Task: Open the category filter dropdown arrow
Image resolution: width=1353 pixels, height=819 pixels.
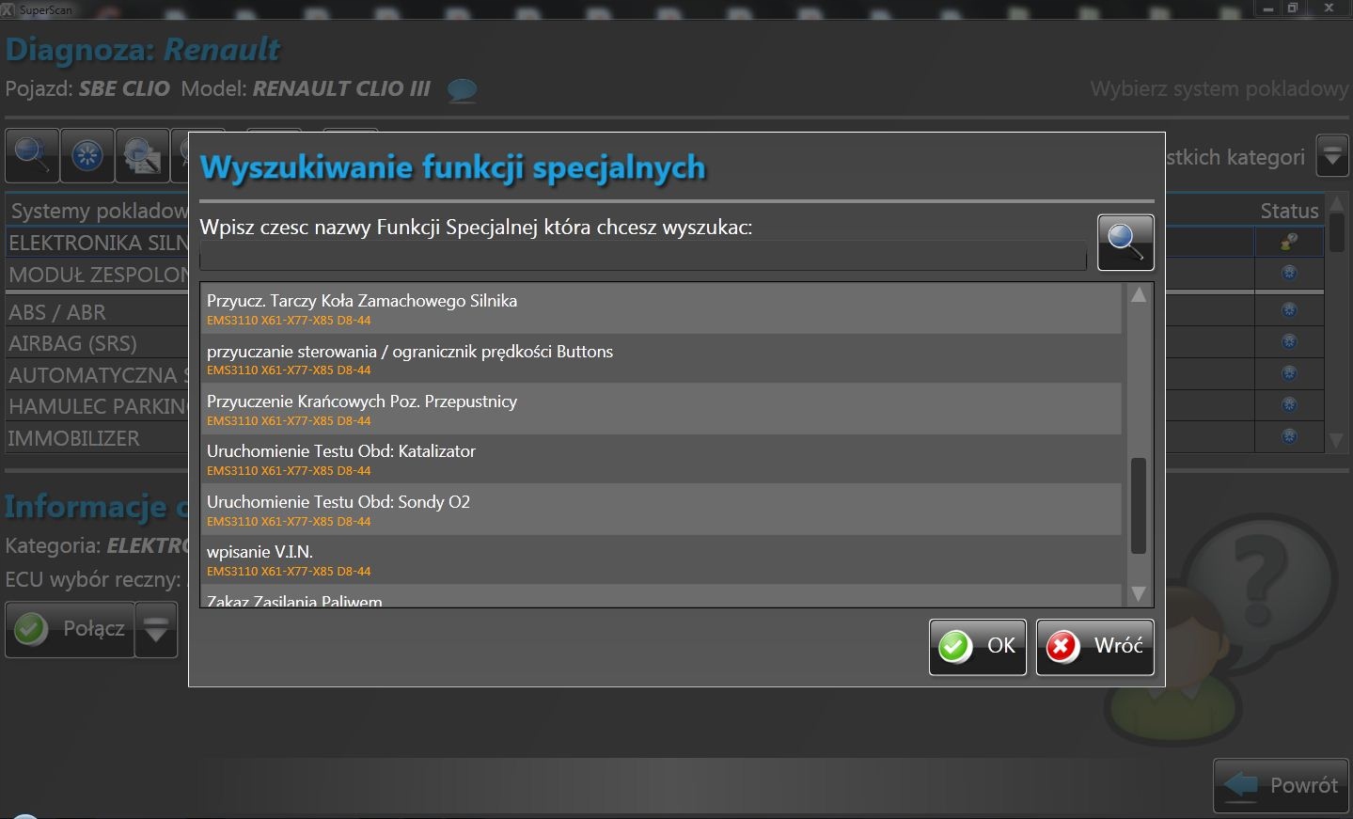Action: (1332, 156)
